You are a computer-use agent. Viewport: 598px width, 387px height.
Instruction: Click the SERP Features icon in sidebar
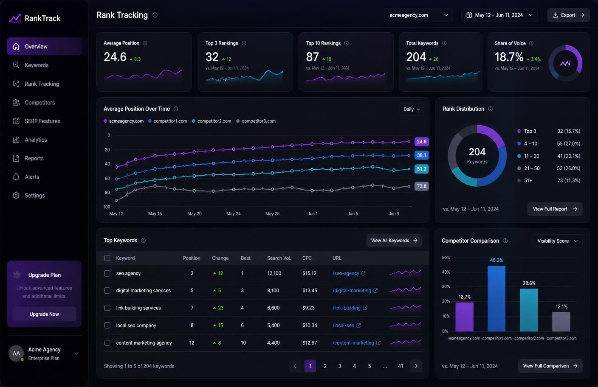(16, 121)
